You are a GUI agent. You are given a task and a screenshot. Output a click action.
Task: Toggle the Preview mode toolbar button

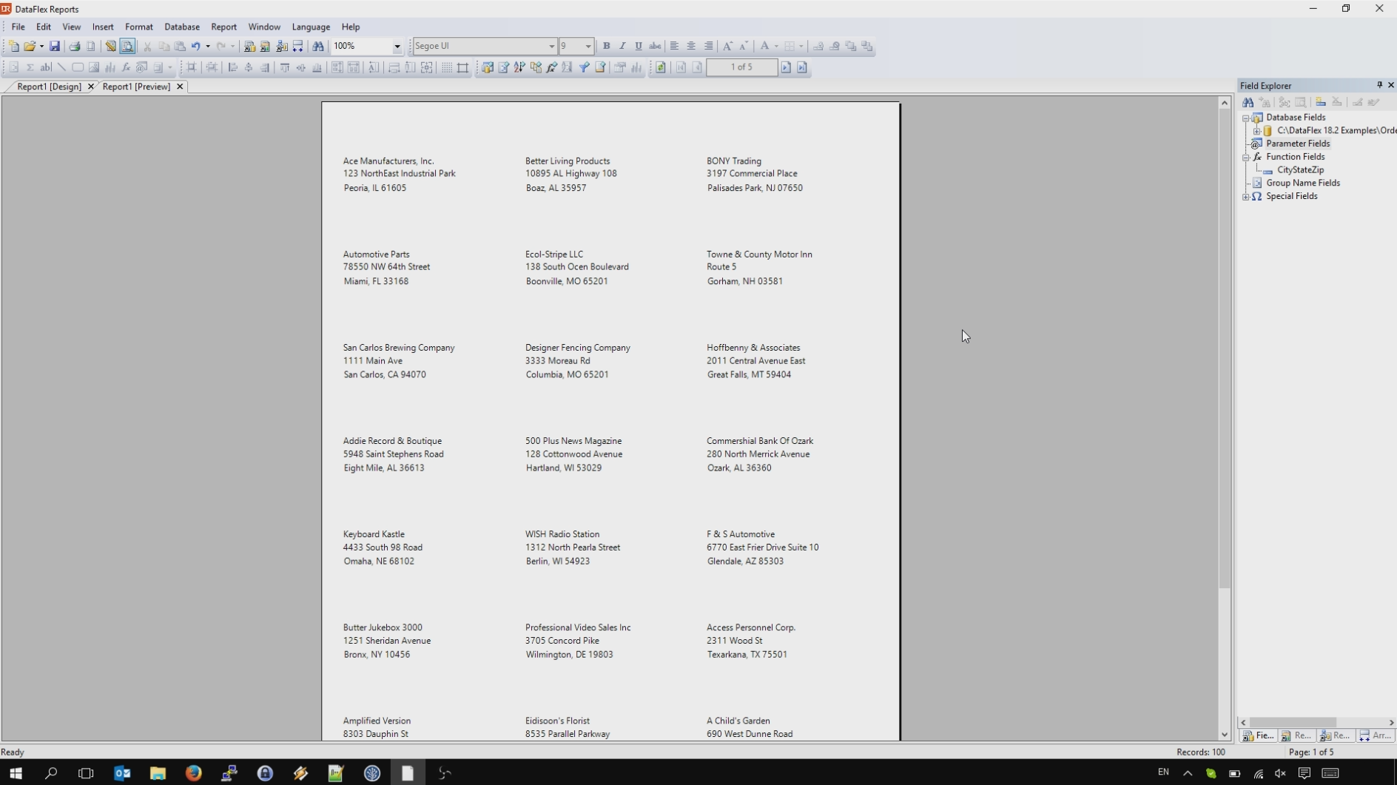click(x=127, y=46)
